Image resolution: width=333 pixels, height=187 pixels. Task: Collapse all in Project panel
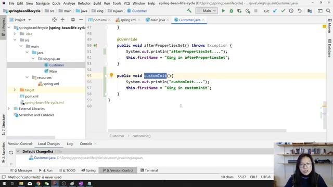pos(62,20)
